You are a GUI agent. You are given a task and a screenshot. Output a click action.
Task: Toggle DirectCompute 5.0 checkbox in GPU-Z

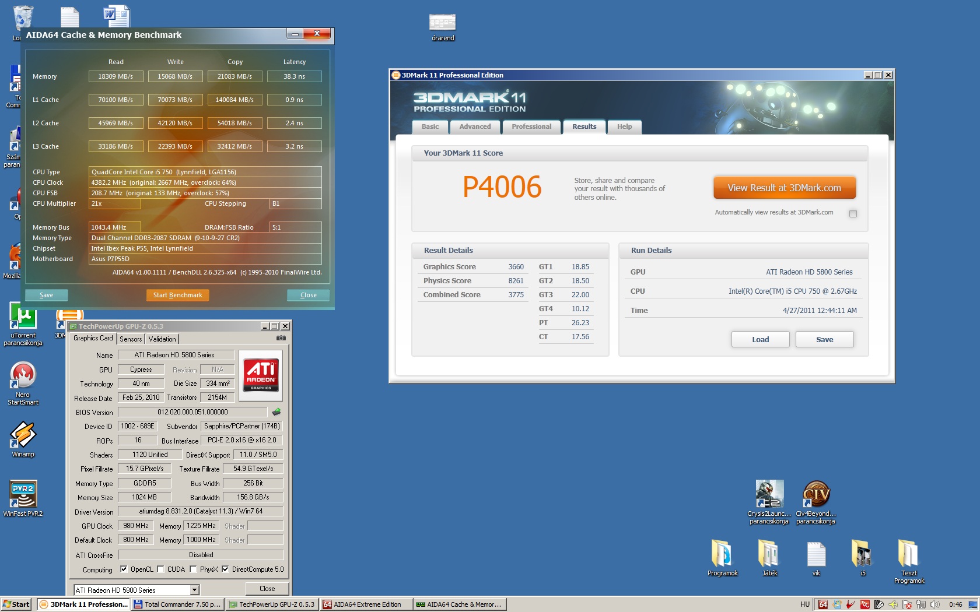click(x=225, y=569)
